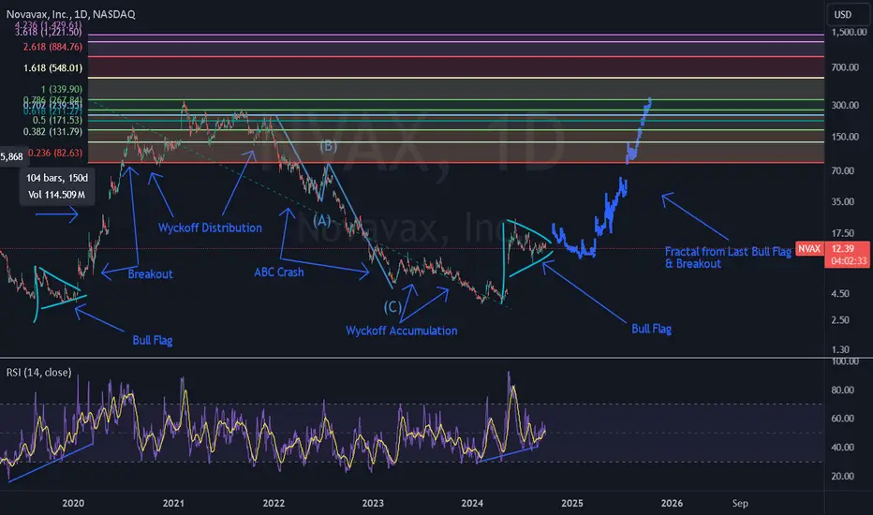The width and height of the screenshot is (873, 515).
Task: Click the 70.00 price scale label
Action: (843, 170)
